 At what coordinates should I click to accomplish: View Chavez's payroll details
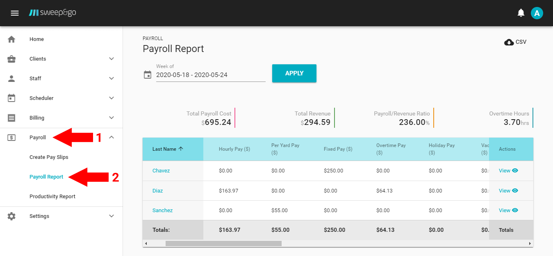click(x=508, y=171)
